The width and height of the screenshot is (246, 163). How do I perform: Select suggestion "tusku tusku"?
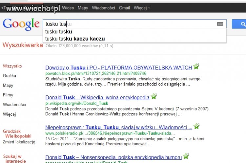pos(134,32)
